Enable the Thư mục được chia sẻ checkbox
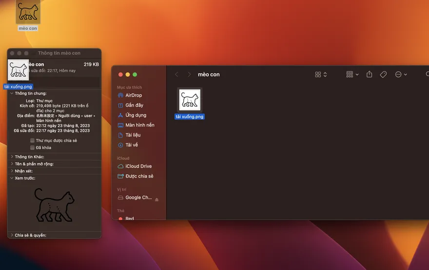This screenshot has height=270, width=429. [x=32, y=140]
